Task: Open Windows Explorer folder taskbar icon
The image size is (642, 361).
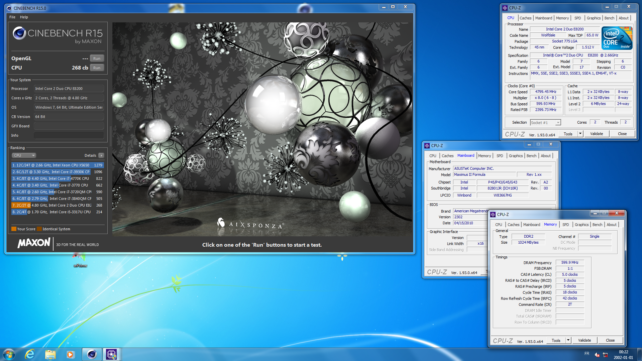Action: tap(50, 354)
